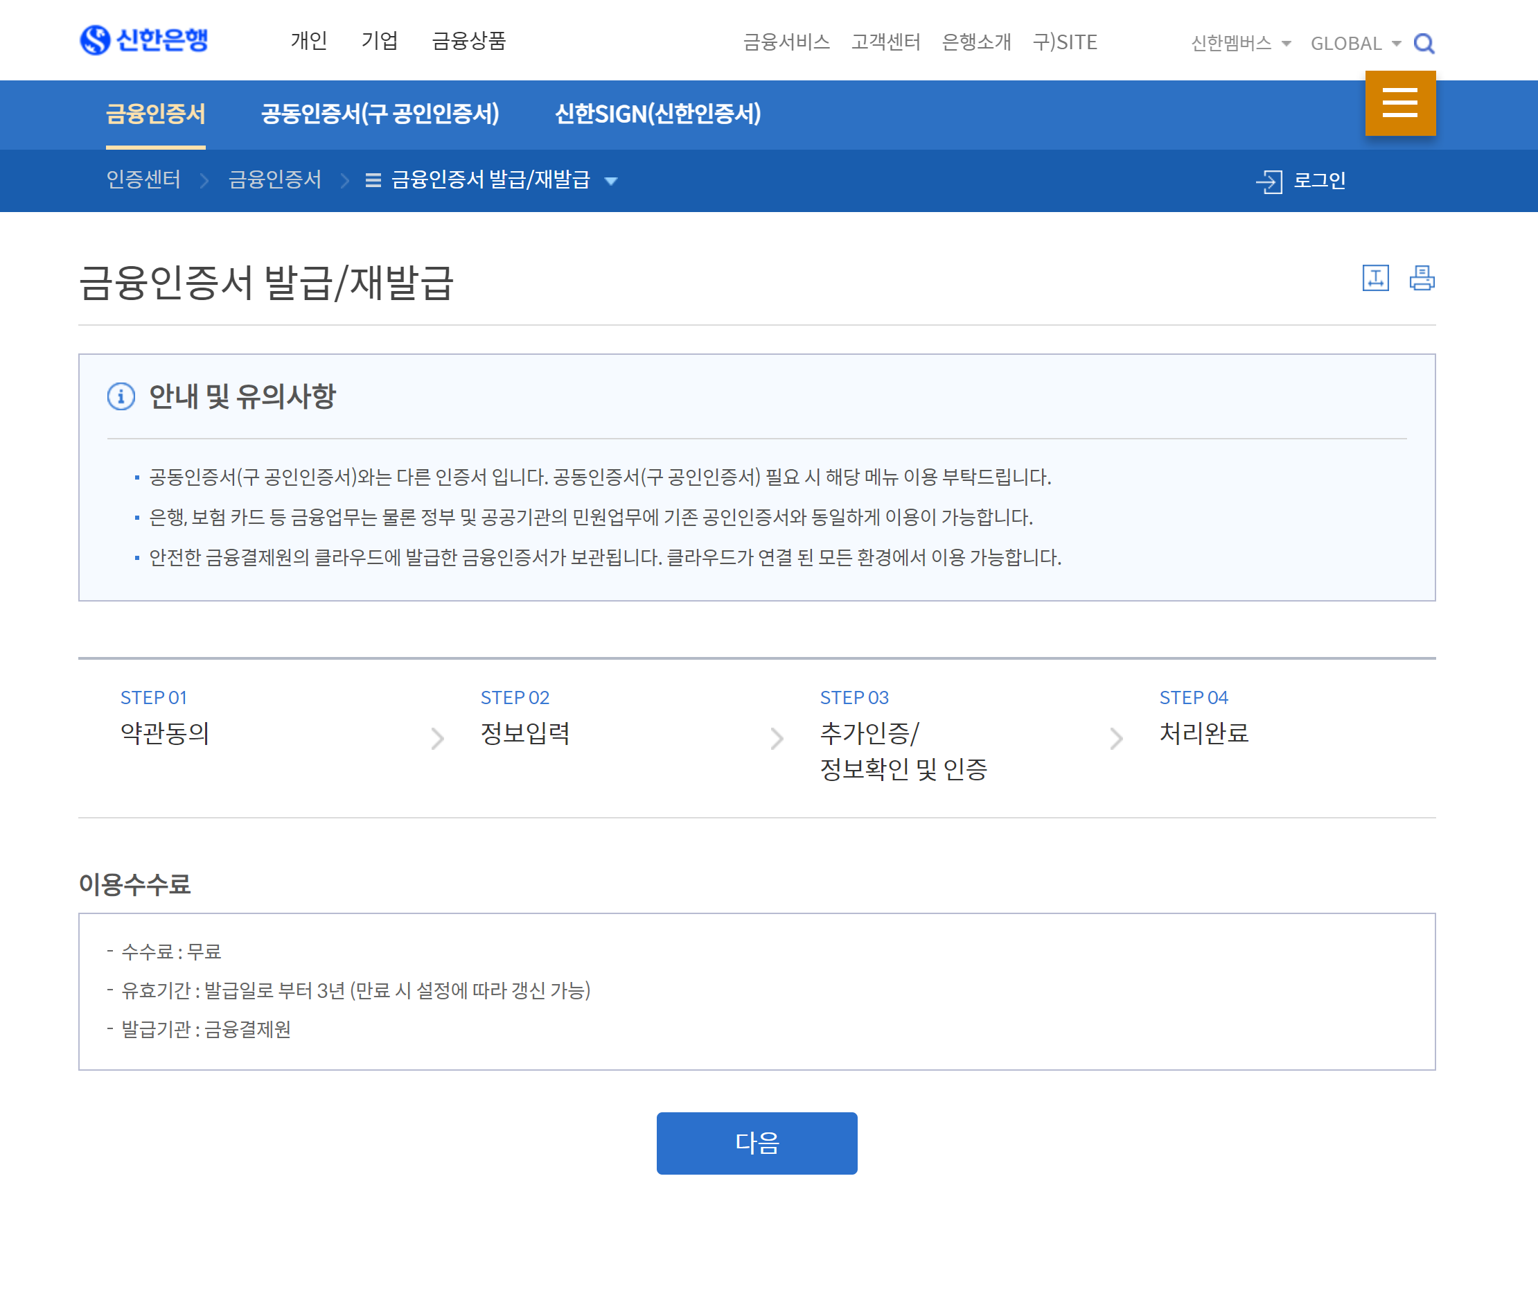Click the print page icon
Screen dimensions: 1538x1289
click(1422, 279)
